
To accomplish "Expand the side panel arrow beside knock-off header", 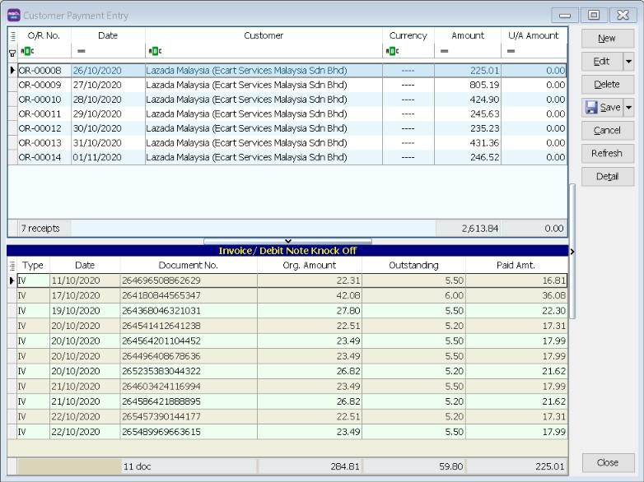I will pyautogui.click(x=572, y=251).
